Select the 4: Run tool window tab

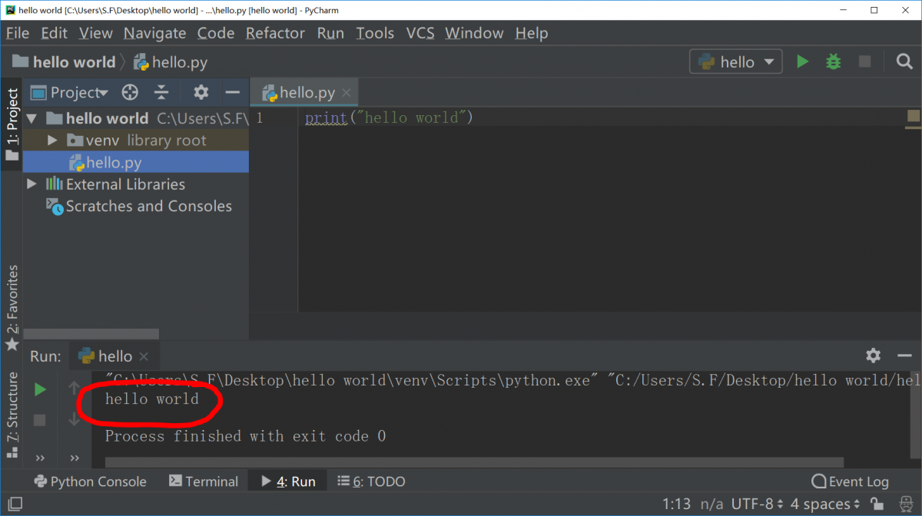(x=288, y=481)
